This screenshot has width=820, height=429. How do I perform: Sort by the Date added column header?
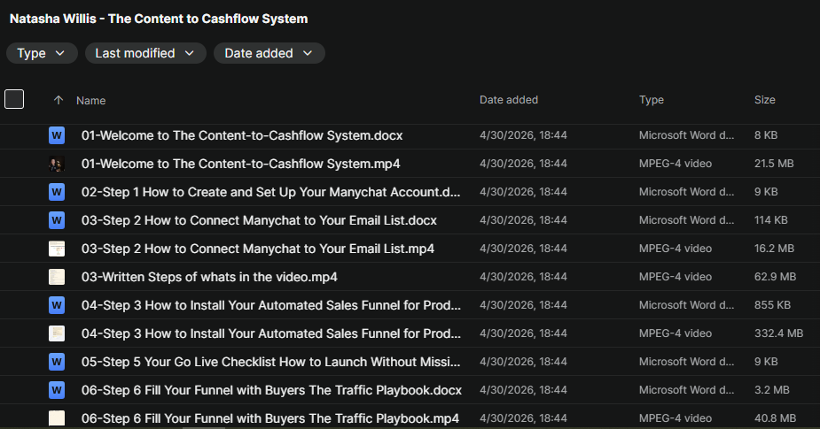tap(509, 100)
